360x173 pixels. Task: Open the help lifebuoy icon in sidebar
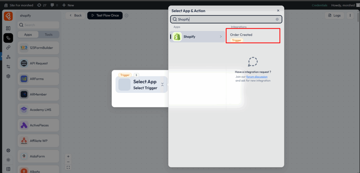pyautogui.click(x=8, y=150)
